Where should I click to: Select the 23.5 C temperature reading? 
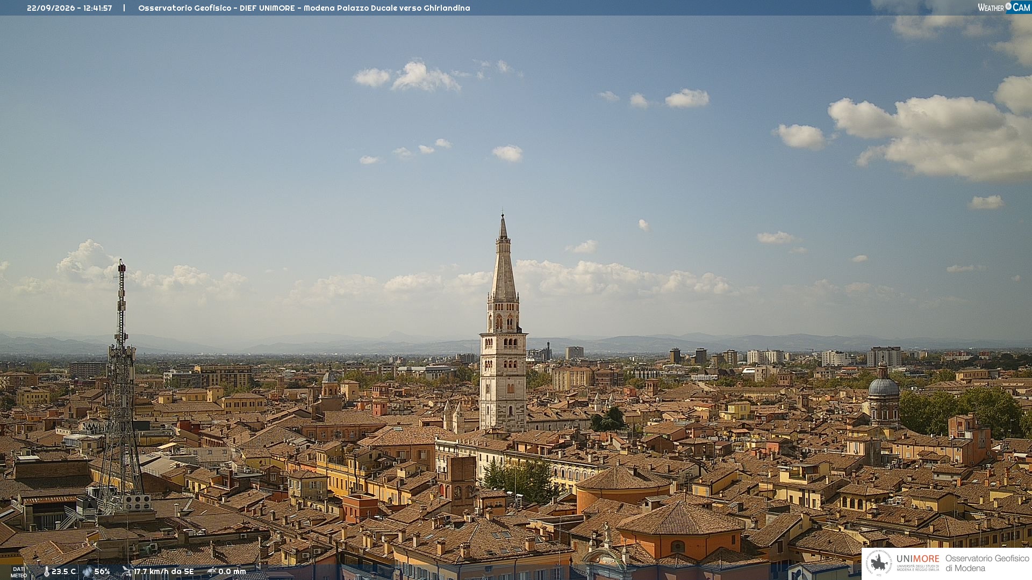[x=63, y=571]
